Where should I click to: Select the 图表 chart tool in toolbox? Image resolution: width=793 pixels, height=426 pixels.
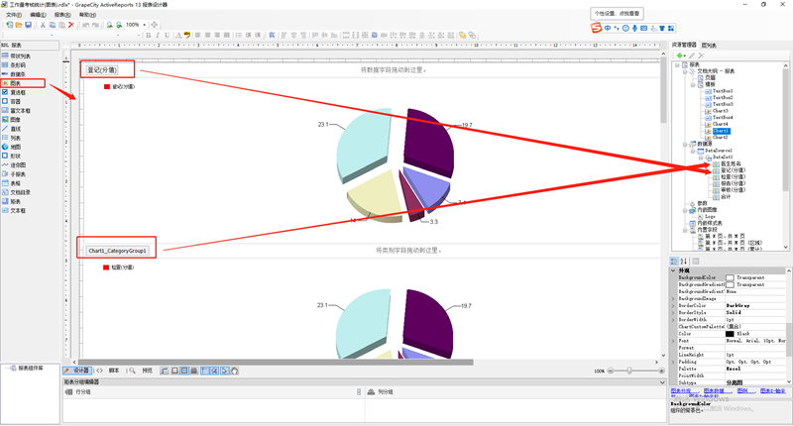(20, 83)
